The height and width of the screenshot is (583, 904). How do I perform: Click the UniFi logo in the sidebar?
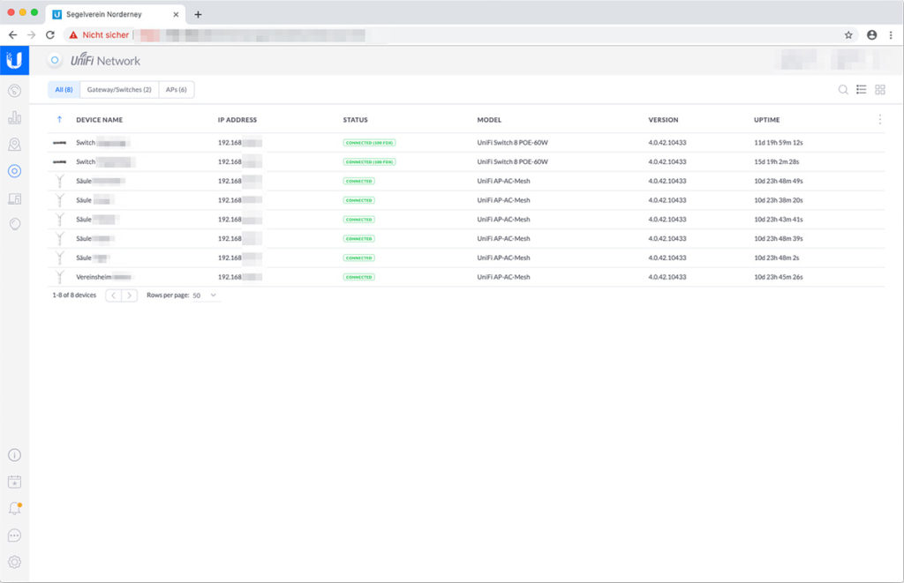click(x=14, y=60)
